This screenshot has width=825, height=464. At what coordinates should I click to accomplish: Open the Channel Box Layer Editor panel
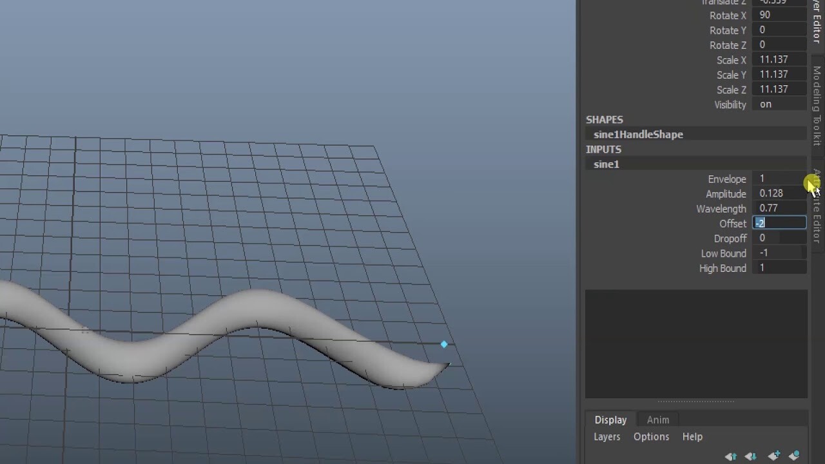click(x=817, y=19)
